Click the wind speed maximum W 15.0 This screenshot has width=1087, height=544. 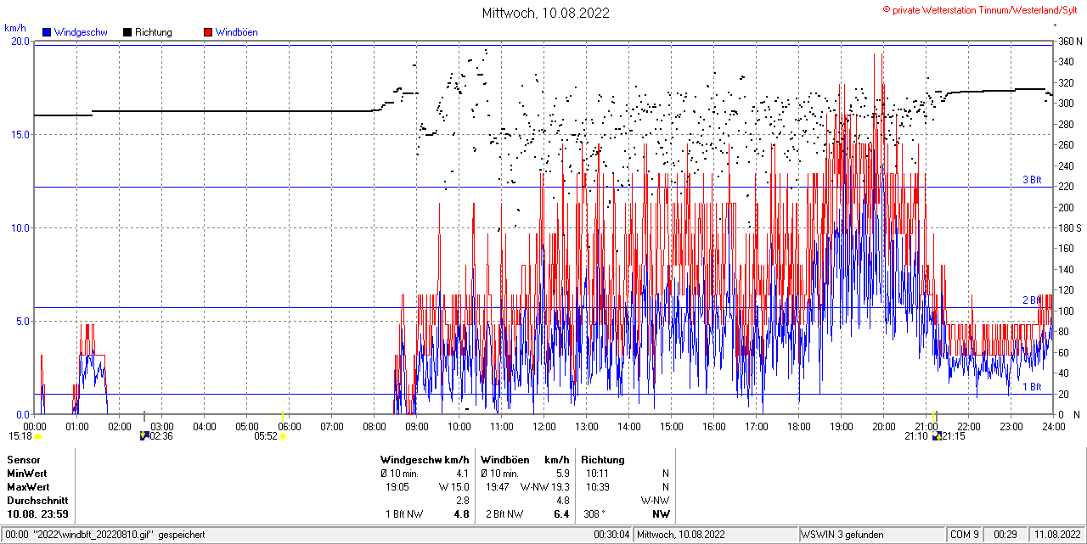click(453, 487)
